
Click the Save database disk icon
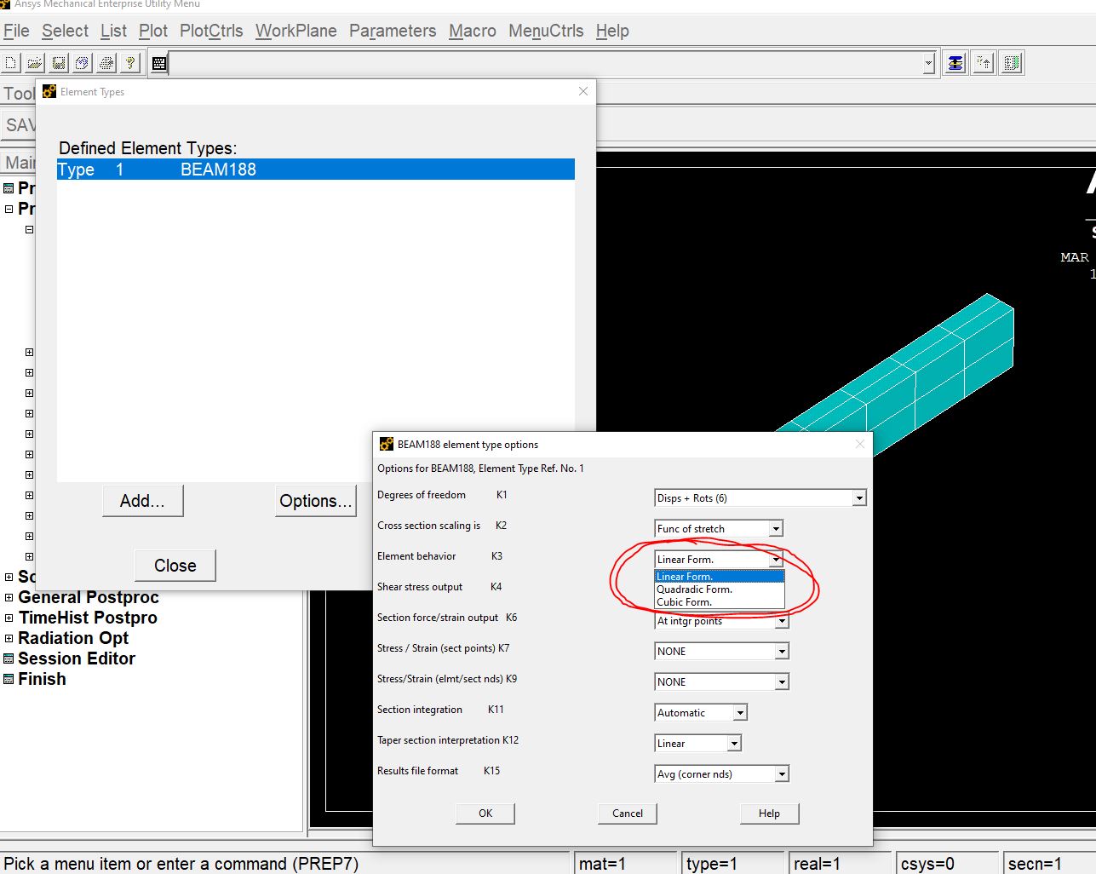click(x=59, y=63)
